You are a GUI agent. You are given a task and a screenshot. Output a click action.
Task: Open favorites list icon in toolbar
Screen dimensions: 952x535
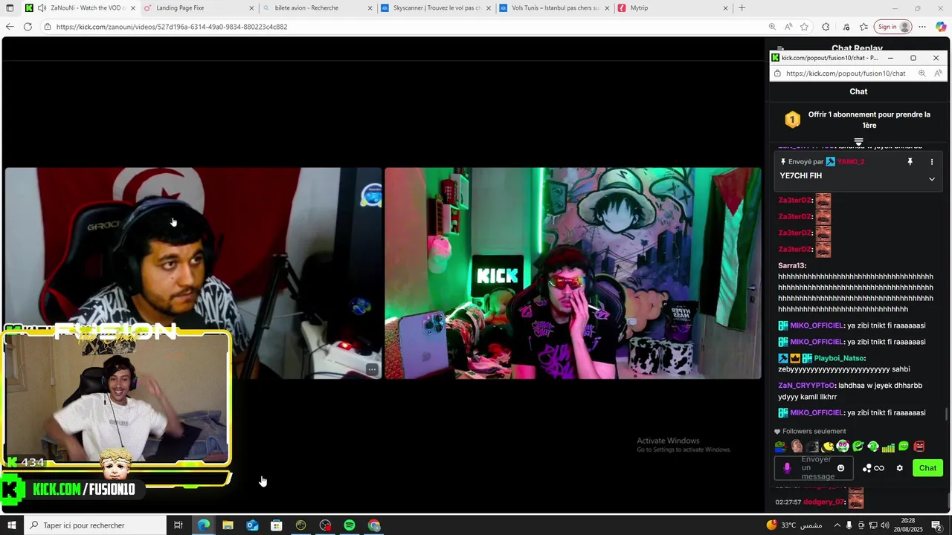point(863,27)
